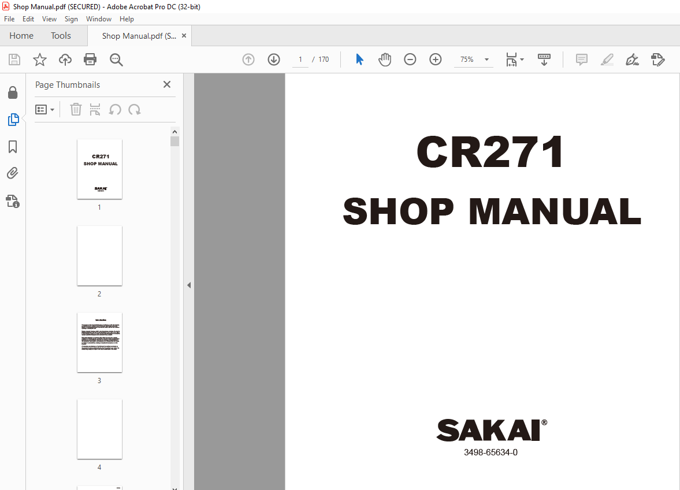
Task: Click the insert pages thumbnails icon
Action: click(95, 109)
